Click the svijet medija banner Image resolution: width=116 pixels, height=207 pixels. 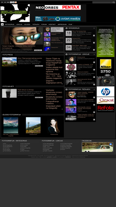click(58, 19)
